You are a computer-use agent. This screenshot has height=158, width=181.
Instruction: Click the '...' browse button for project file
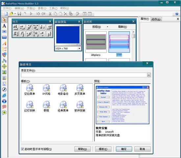point(149,75)
